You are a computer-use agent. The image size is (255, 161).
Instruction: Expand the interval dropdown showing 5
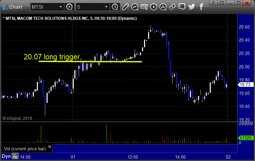(x=106, y=7)
